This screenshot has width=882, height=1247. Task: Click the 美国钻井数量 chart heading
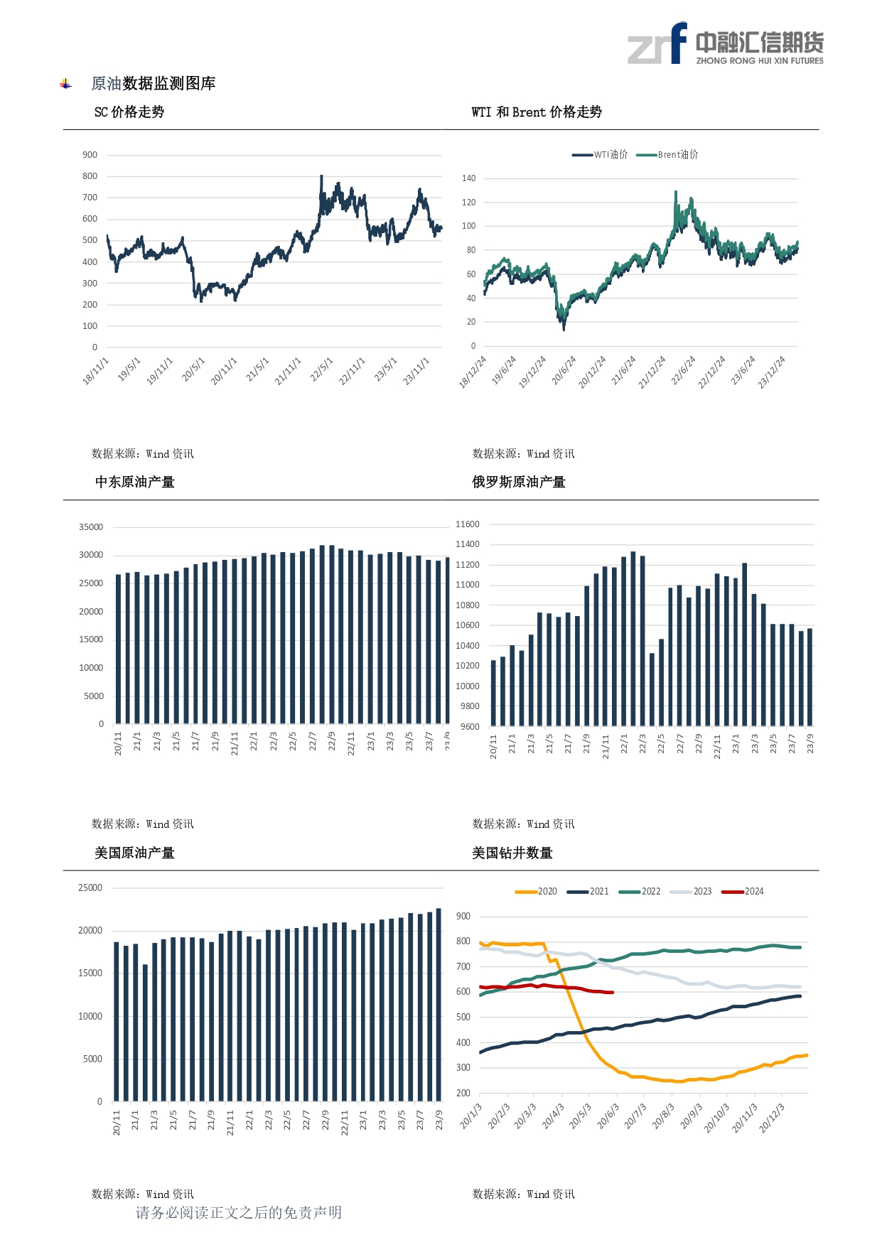point(512,853)
